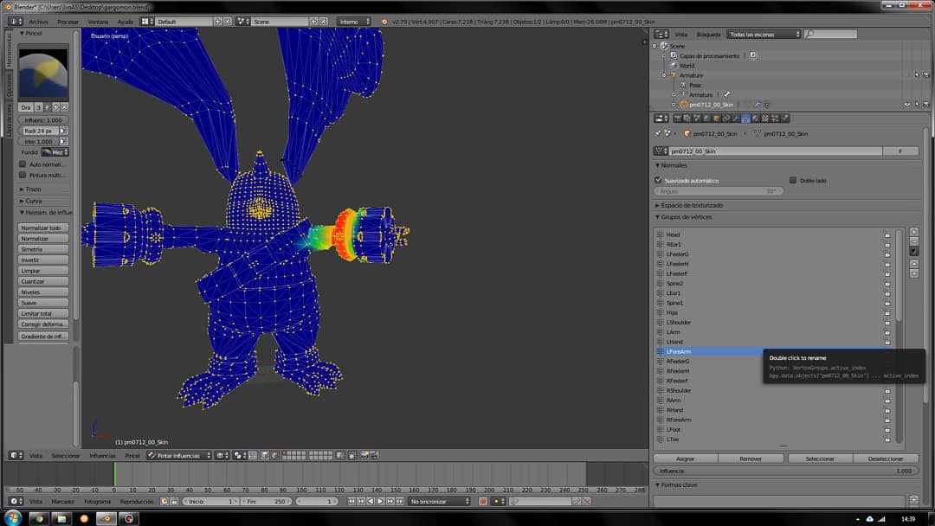935x526 pixels.
Task: Play the animation in reverse
Action: 371,502
